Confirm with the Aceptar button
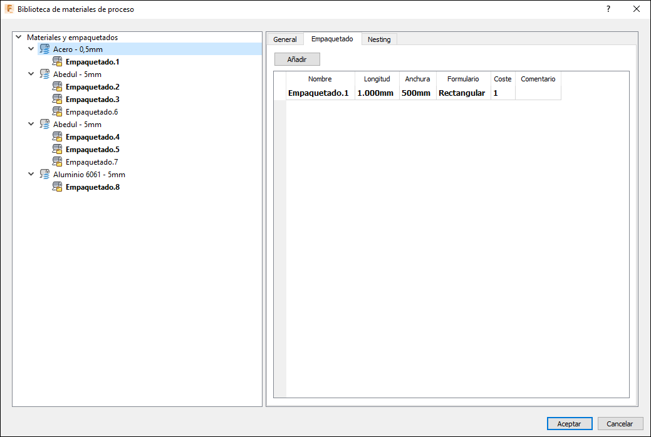 point(569,424)
